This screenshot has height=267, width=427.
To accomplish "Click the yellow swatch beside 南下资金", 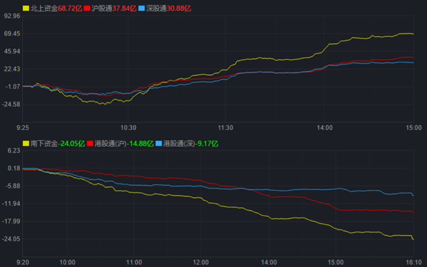I will (26, 144).
